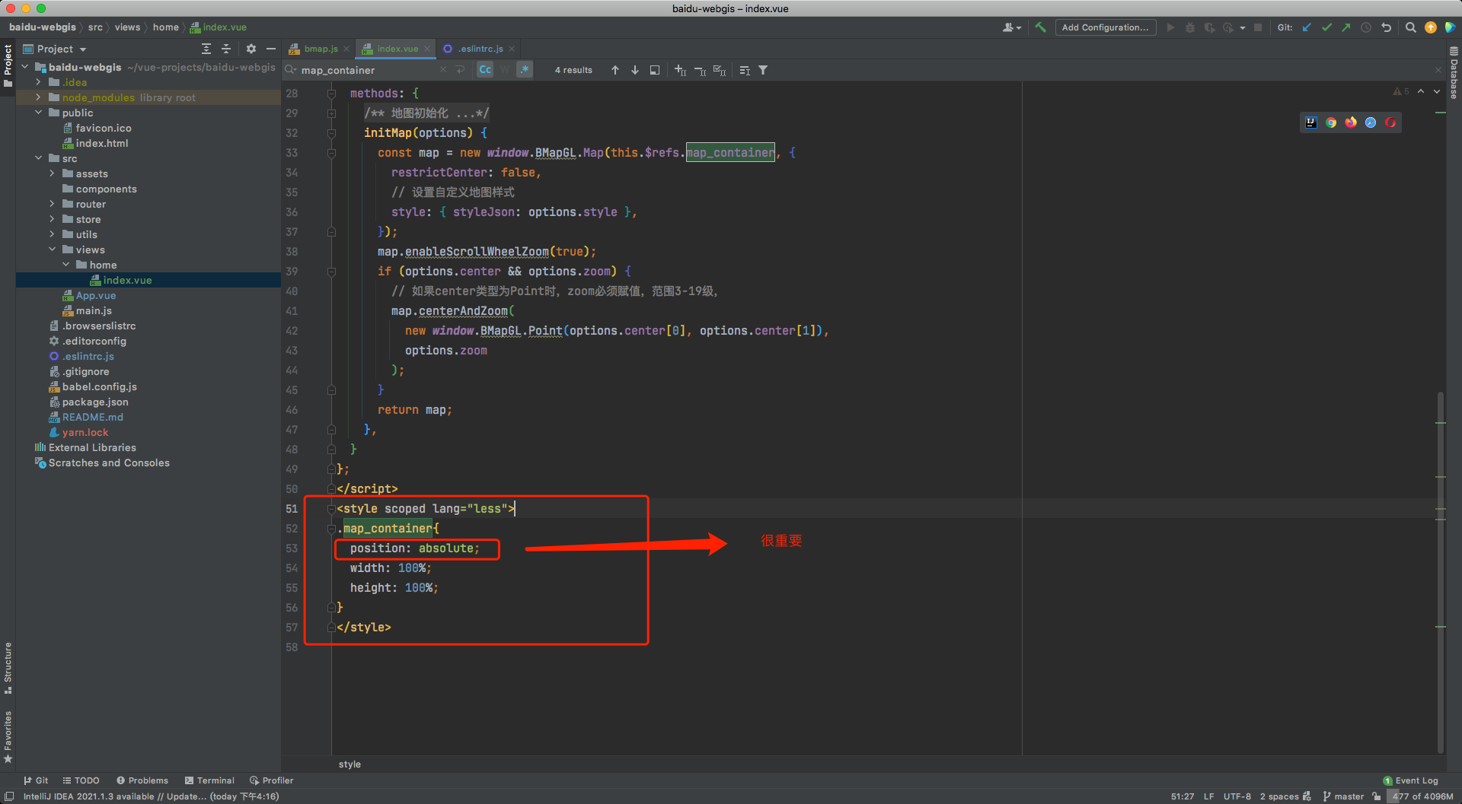The image size is (1462, 804).
Task: Collapse the src folder
Action: tap(38, 158)
